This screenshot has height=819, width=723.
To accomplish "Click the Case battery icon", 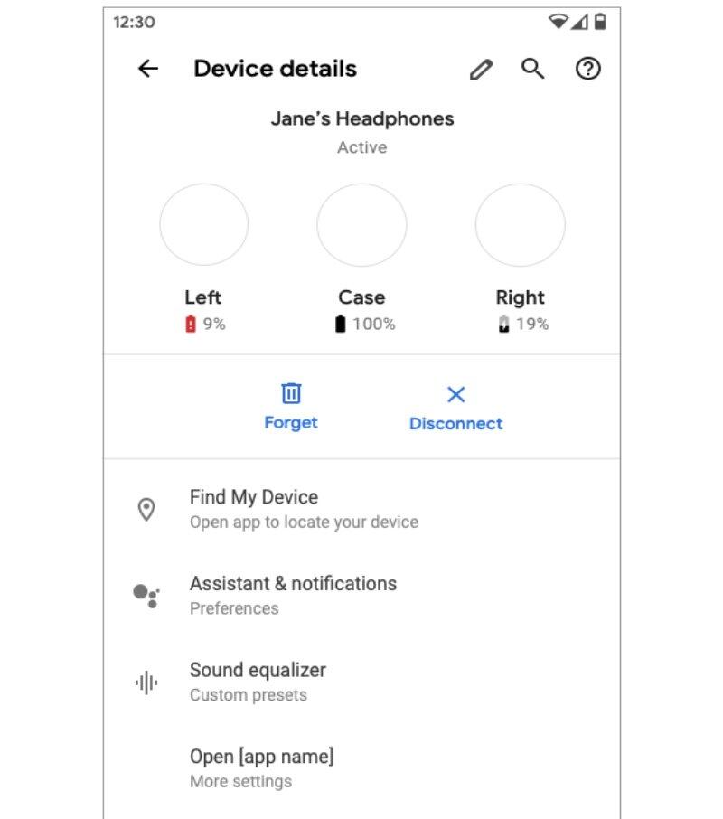I will click(x=341, y=324).
